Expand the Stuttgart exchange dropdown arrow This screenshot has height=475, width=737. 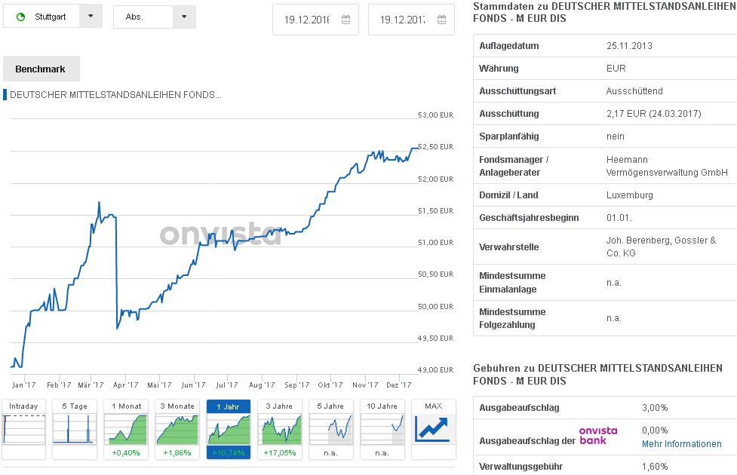coord(91,17)
